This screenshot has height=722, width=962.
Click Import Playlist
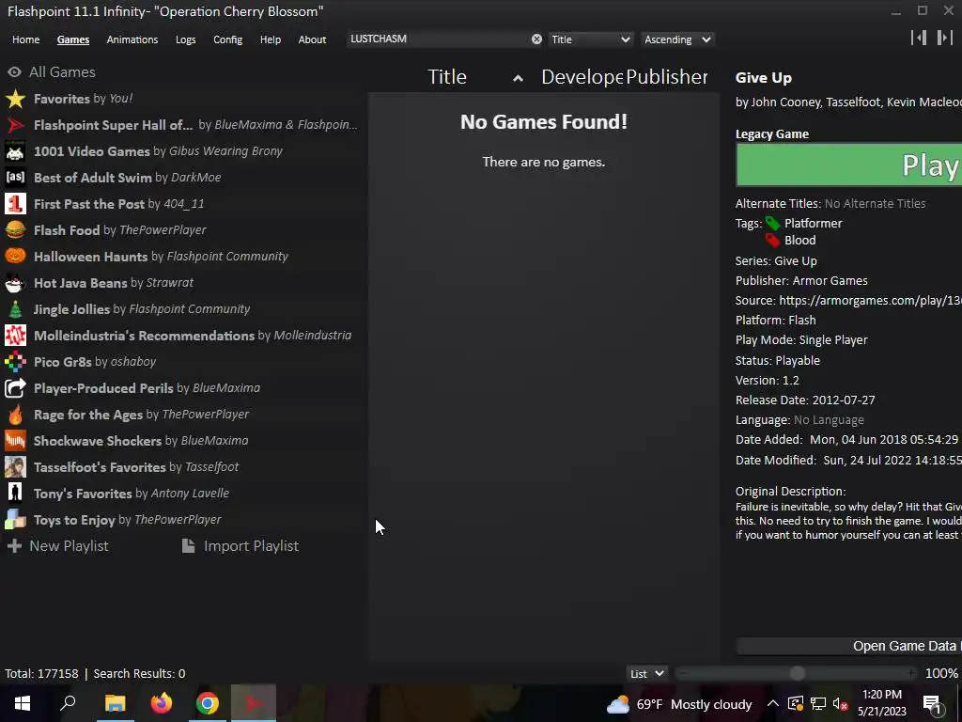tap(240, 546)
